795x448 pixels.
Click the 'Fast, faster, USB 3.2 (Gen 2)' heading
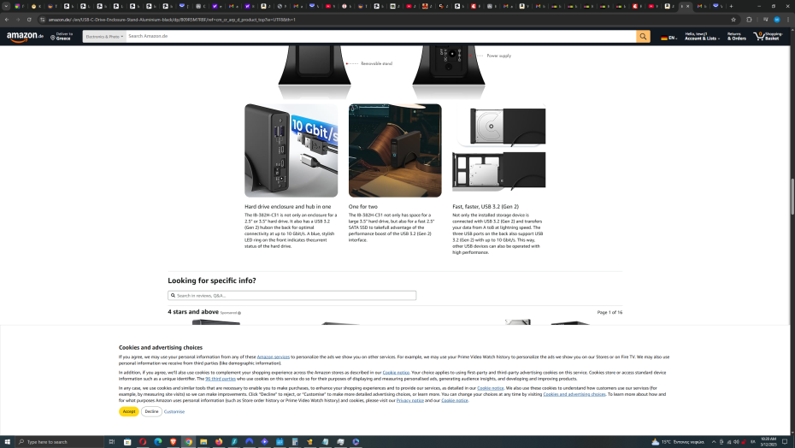(486, 207)
